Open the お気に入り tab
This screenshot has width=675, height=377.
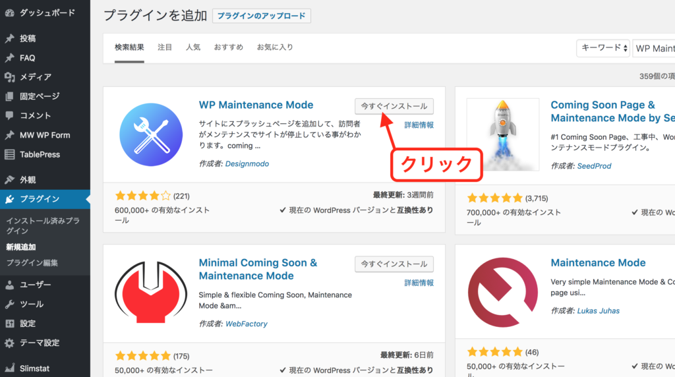(x=275, y=47)
